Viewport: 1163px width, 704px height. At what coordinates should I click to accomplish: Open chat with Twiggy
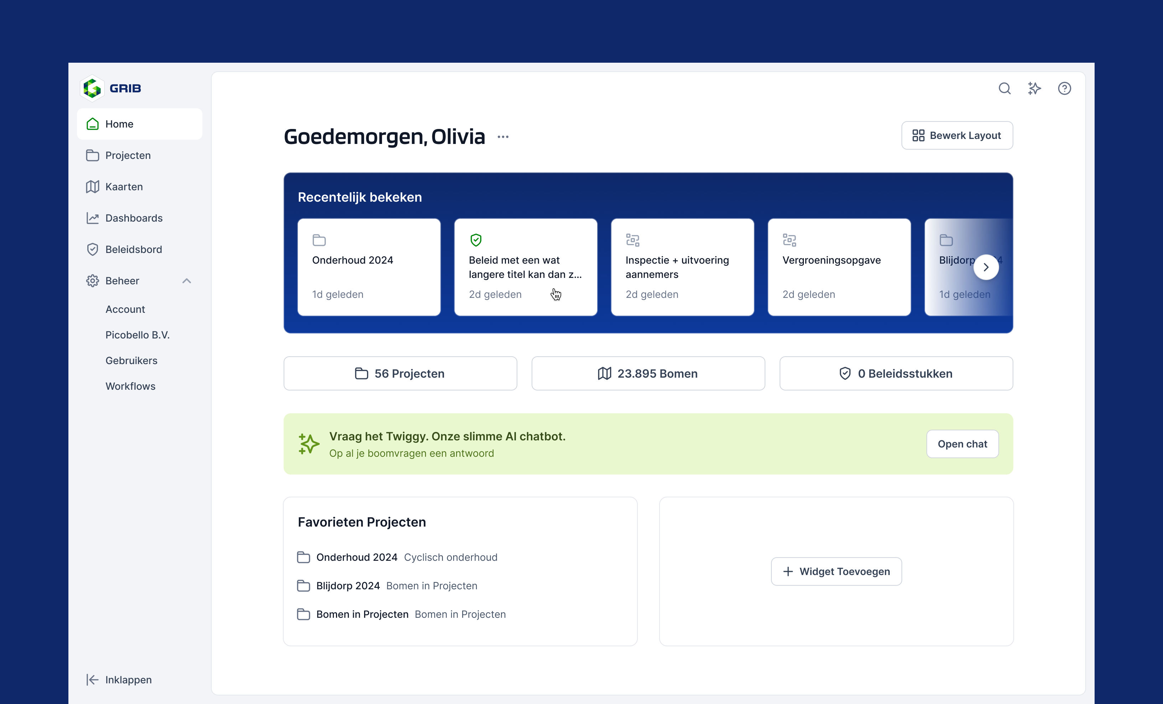962,444
